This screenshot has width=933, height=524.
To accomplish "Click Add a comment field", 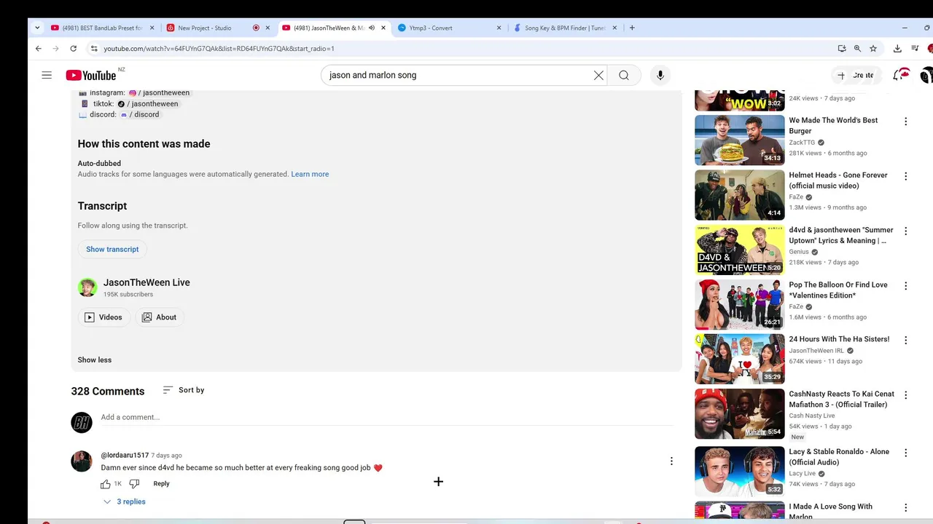I will point(386,417).
